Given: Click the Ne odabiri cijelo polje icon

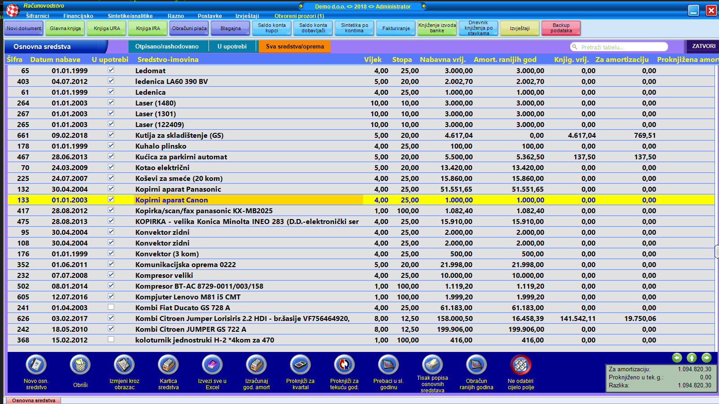Looking at the screenshot, I should 521,365.
